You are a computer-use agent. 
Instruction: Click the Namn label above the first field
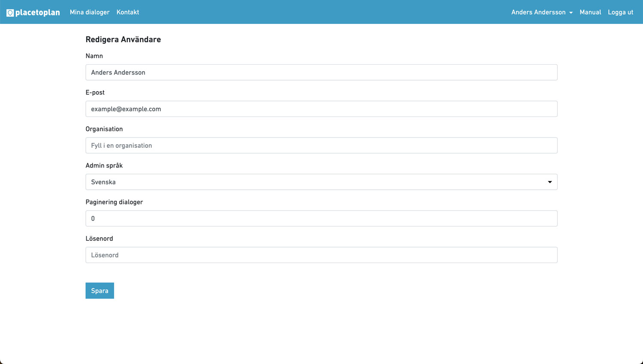(94, 56)
